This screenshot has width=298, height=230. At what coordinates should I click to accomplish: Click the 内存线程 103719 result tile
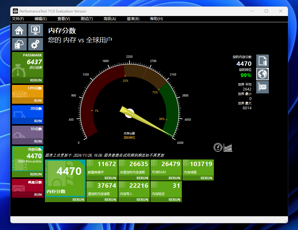click(198, 168)
